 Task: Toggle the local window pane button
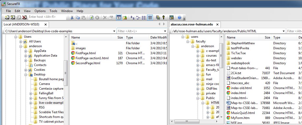pyautogui.click(x=119, y=18)
